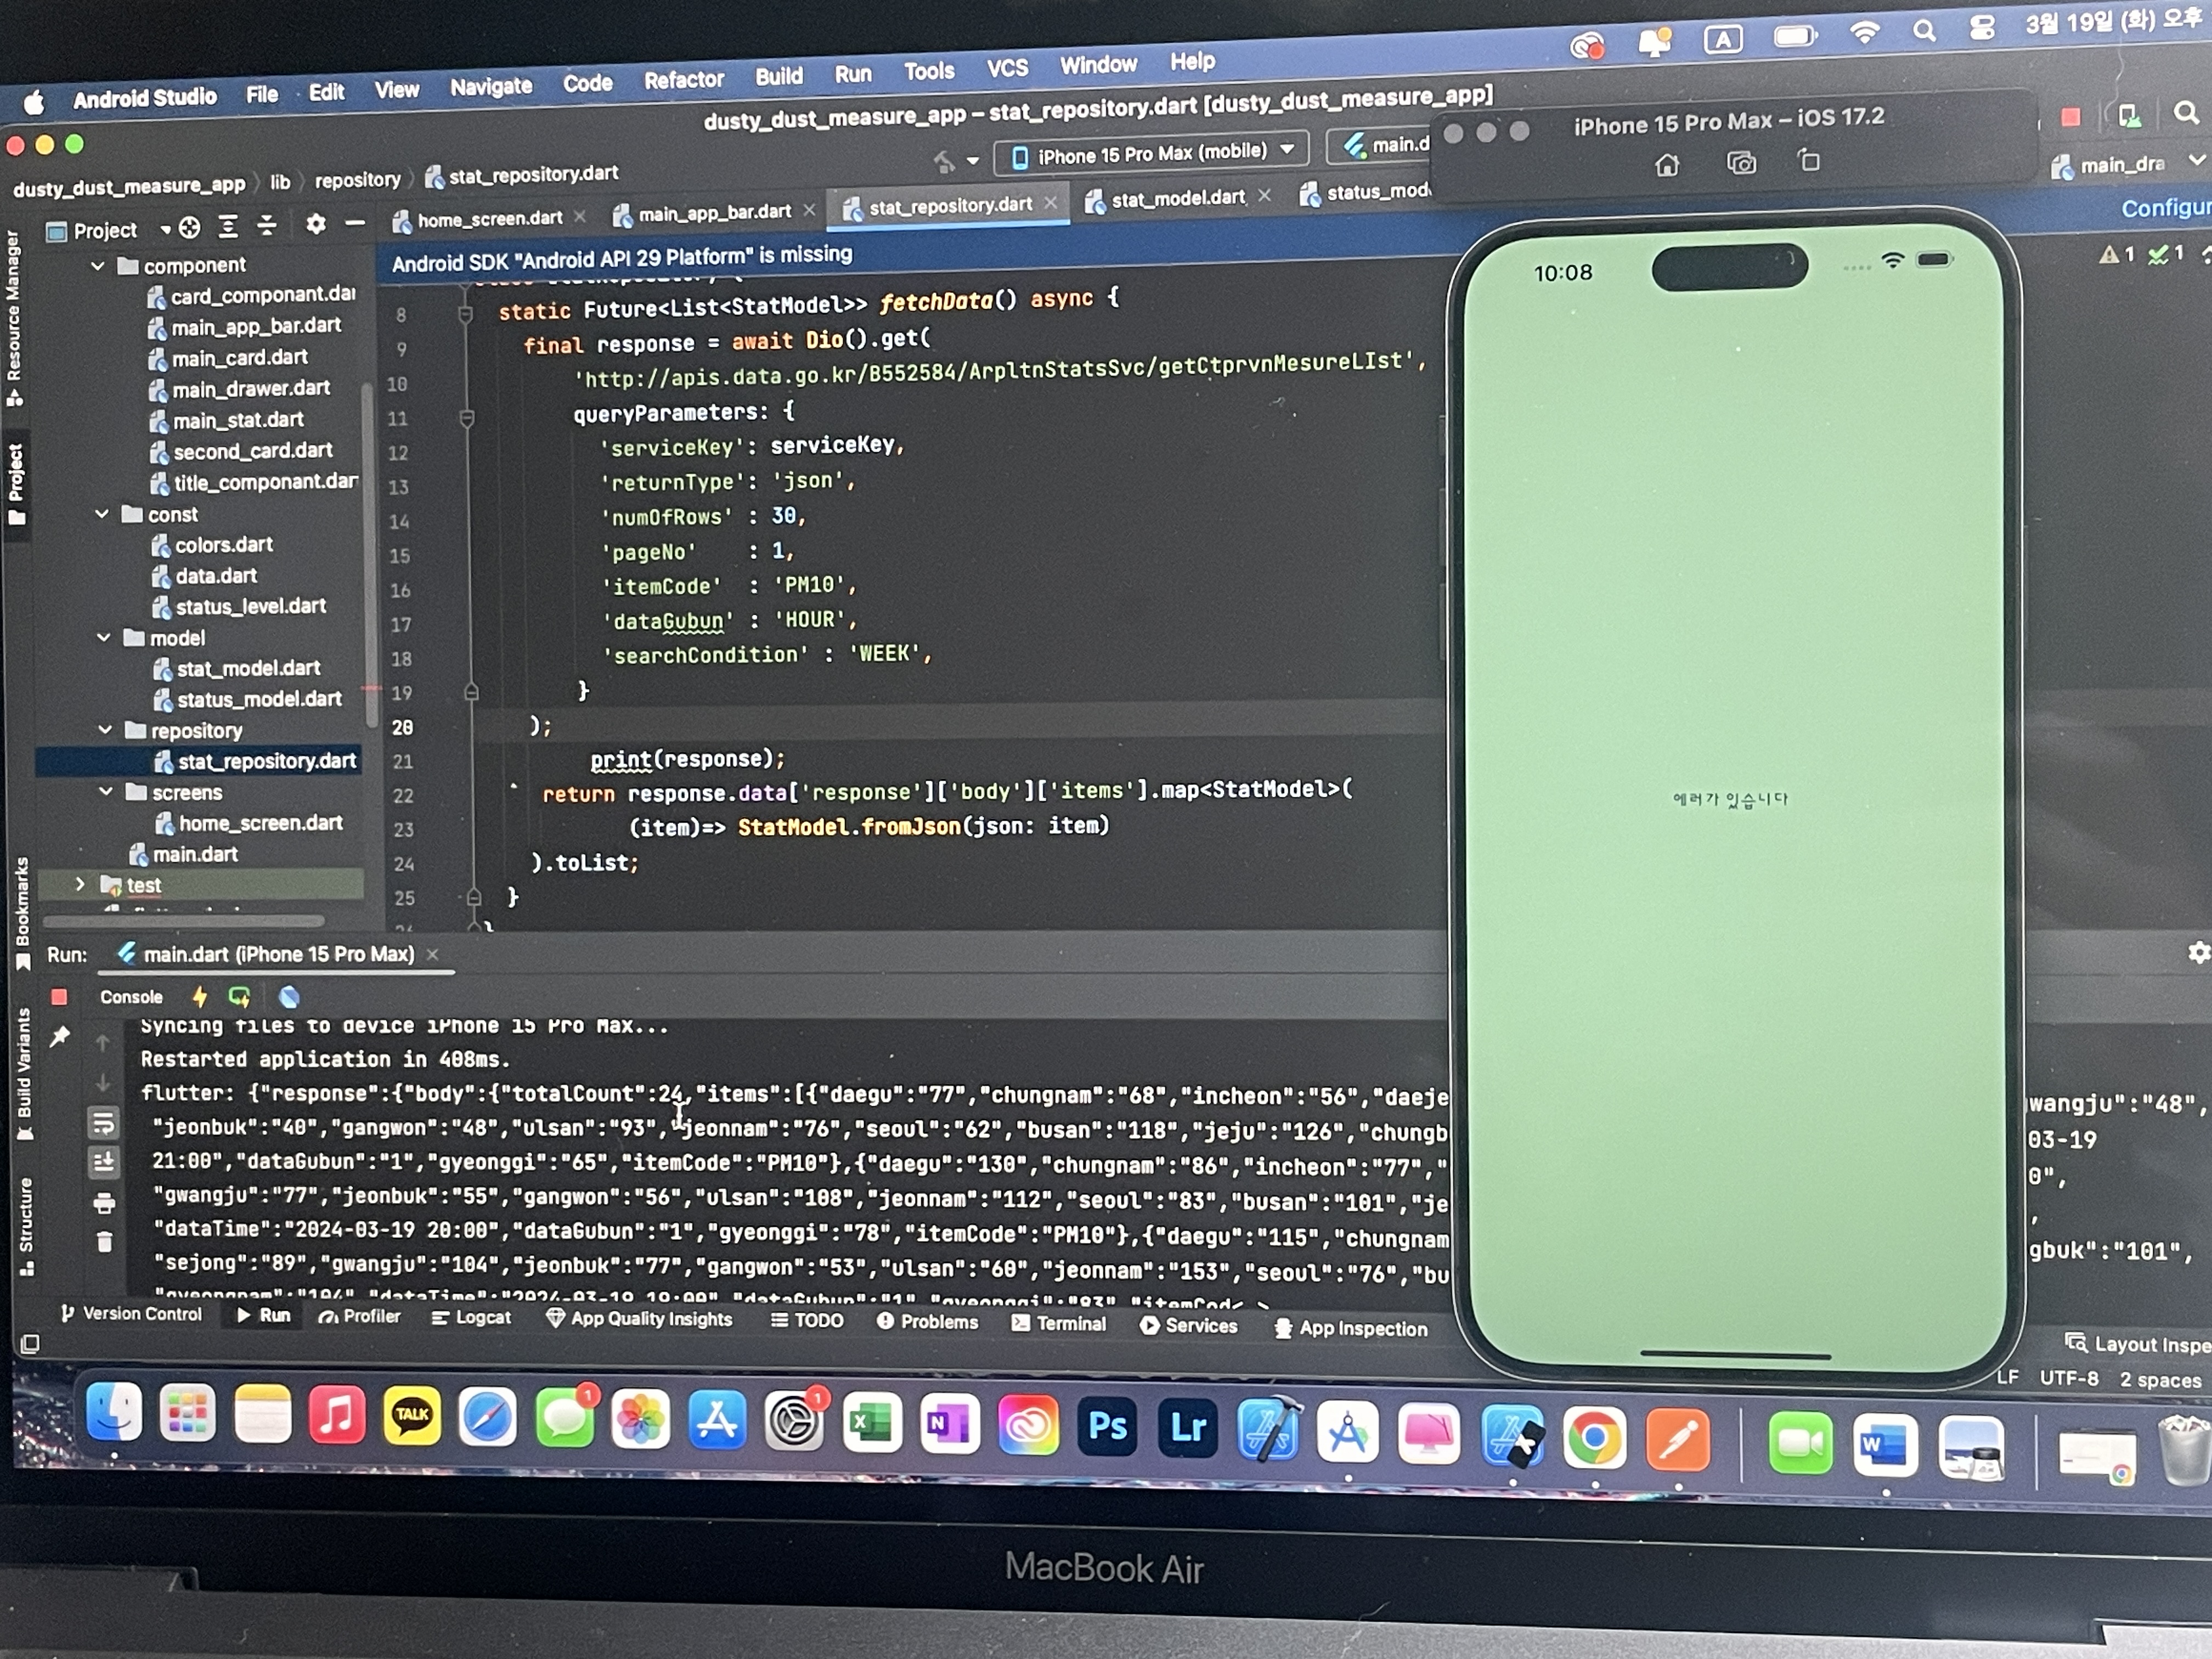Expand the test folder
This screenshot has width=2212, height=1659.
(x=80, y=884)
